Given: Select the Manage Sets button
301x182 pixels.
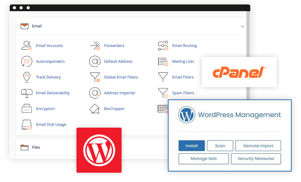Looking at the screenshot, I should [203, 159].
